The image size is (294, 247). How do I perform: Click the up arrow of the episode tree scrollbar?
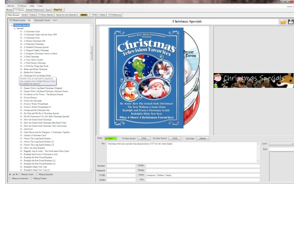point(91,25)
